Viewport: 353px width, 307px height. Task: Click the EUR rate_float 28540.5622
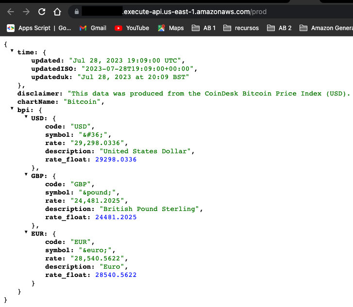[116, 275]
